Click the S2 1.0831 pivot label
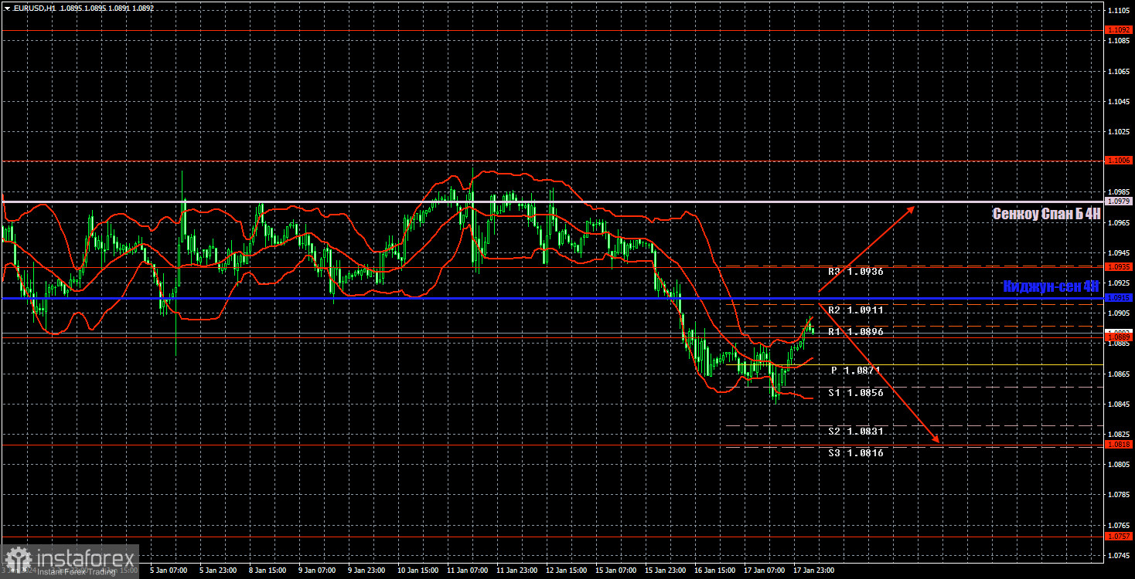 (x=856, y=431)
